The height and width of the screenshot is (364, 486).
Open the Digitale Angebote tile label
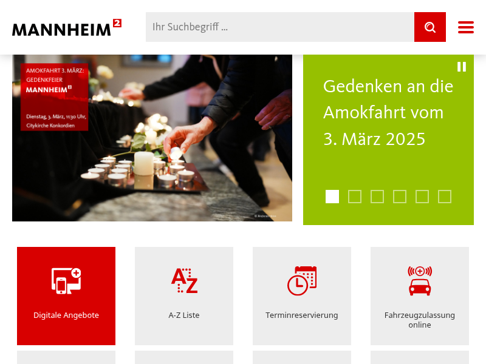point(66,315)
